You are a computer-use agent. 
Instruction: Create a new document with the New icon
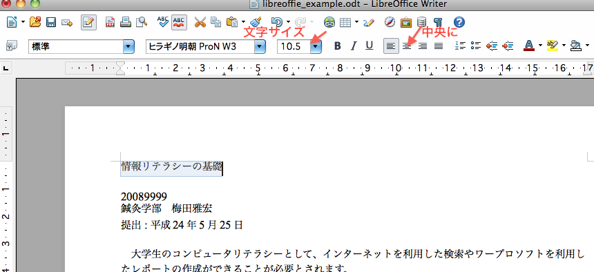coord(12,22)
